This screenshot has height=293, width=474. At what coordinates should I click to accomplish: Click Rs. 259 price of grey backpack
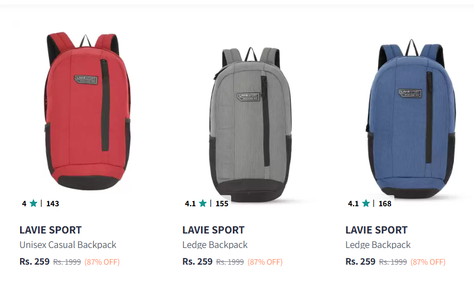point(197,262)
